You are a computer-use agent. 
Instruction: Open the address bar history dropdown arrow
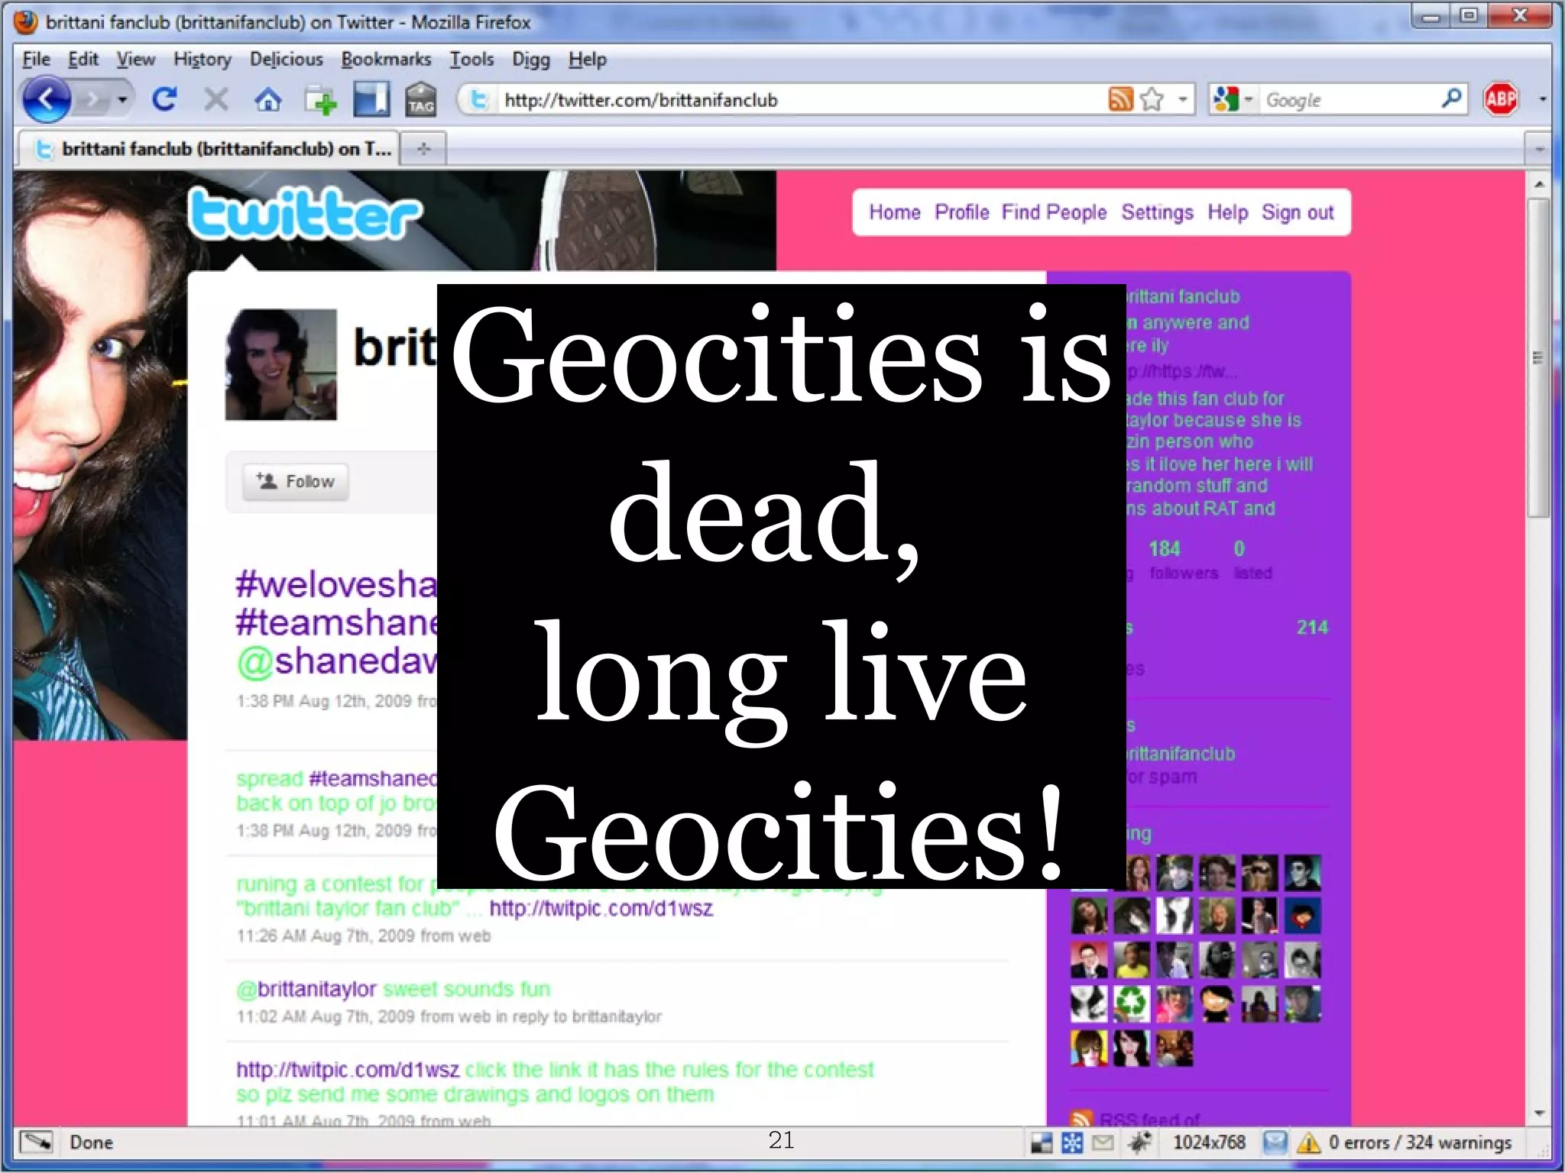pos(1182,99)
